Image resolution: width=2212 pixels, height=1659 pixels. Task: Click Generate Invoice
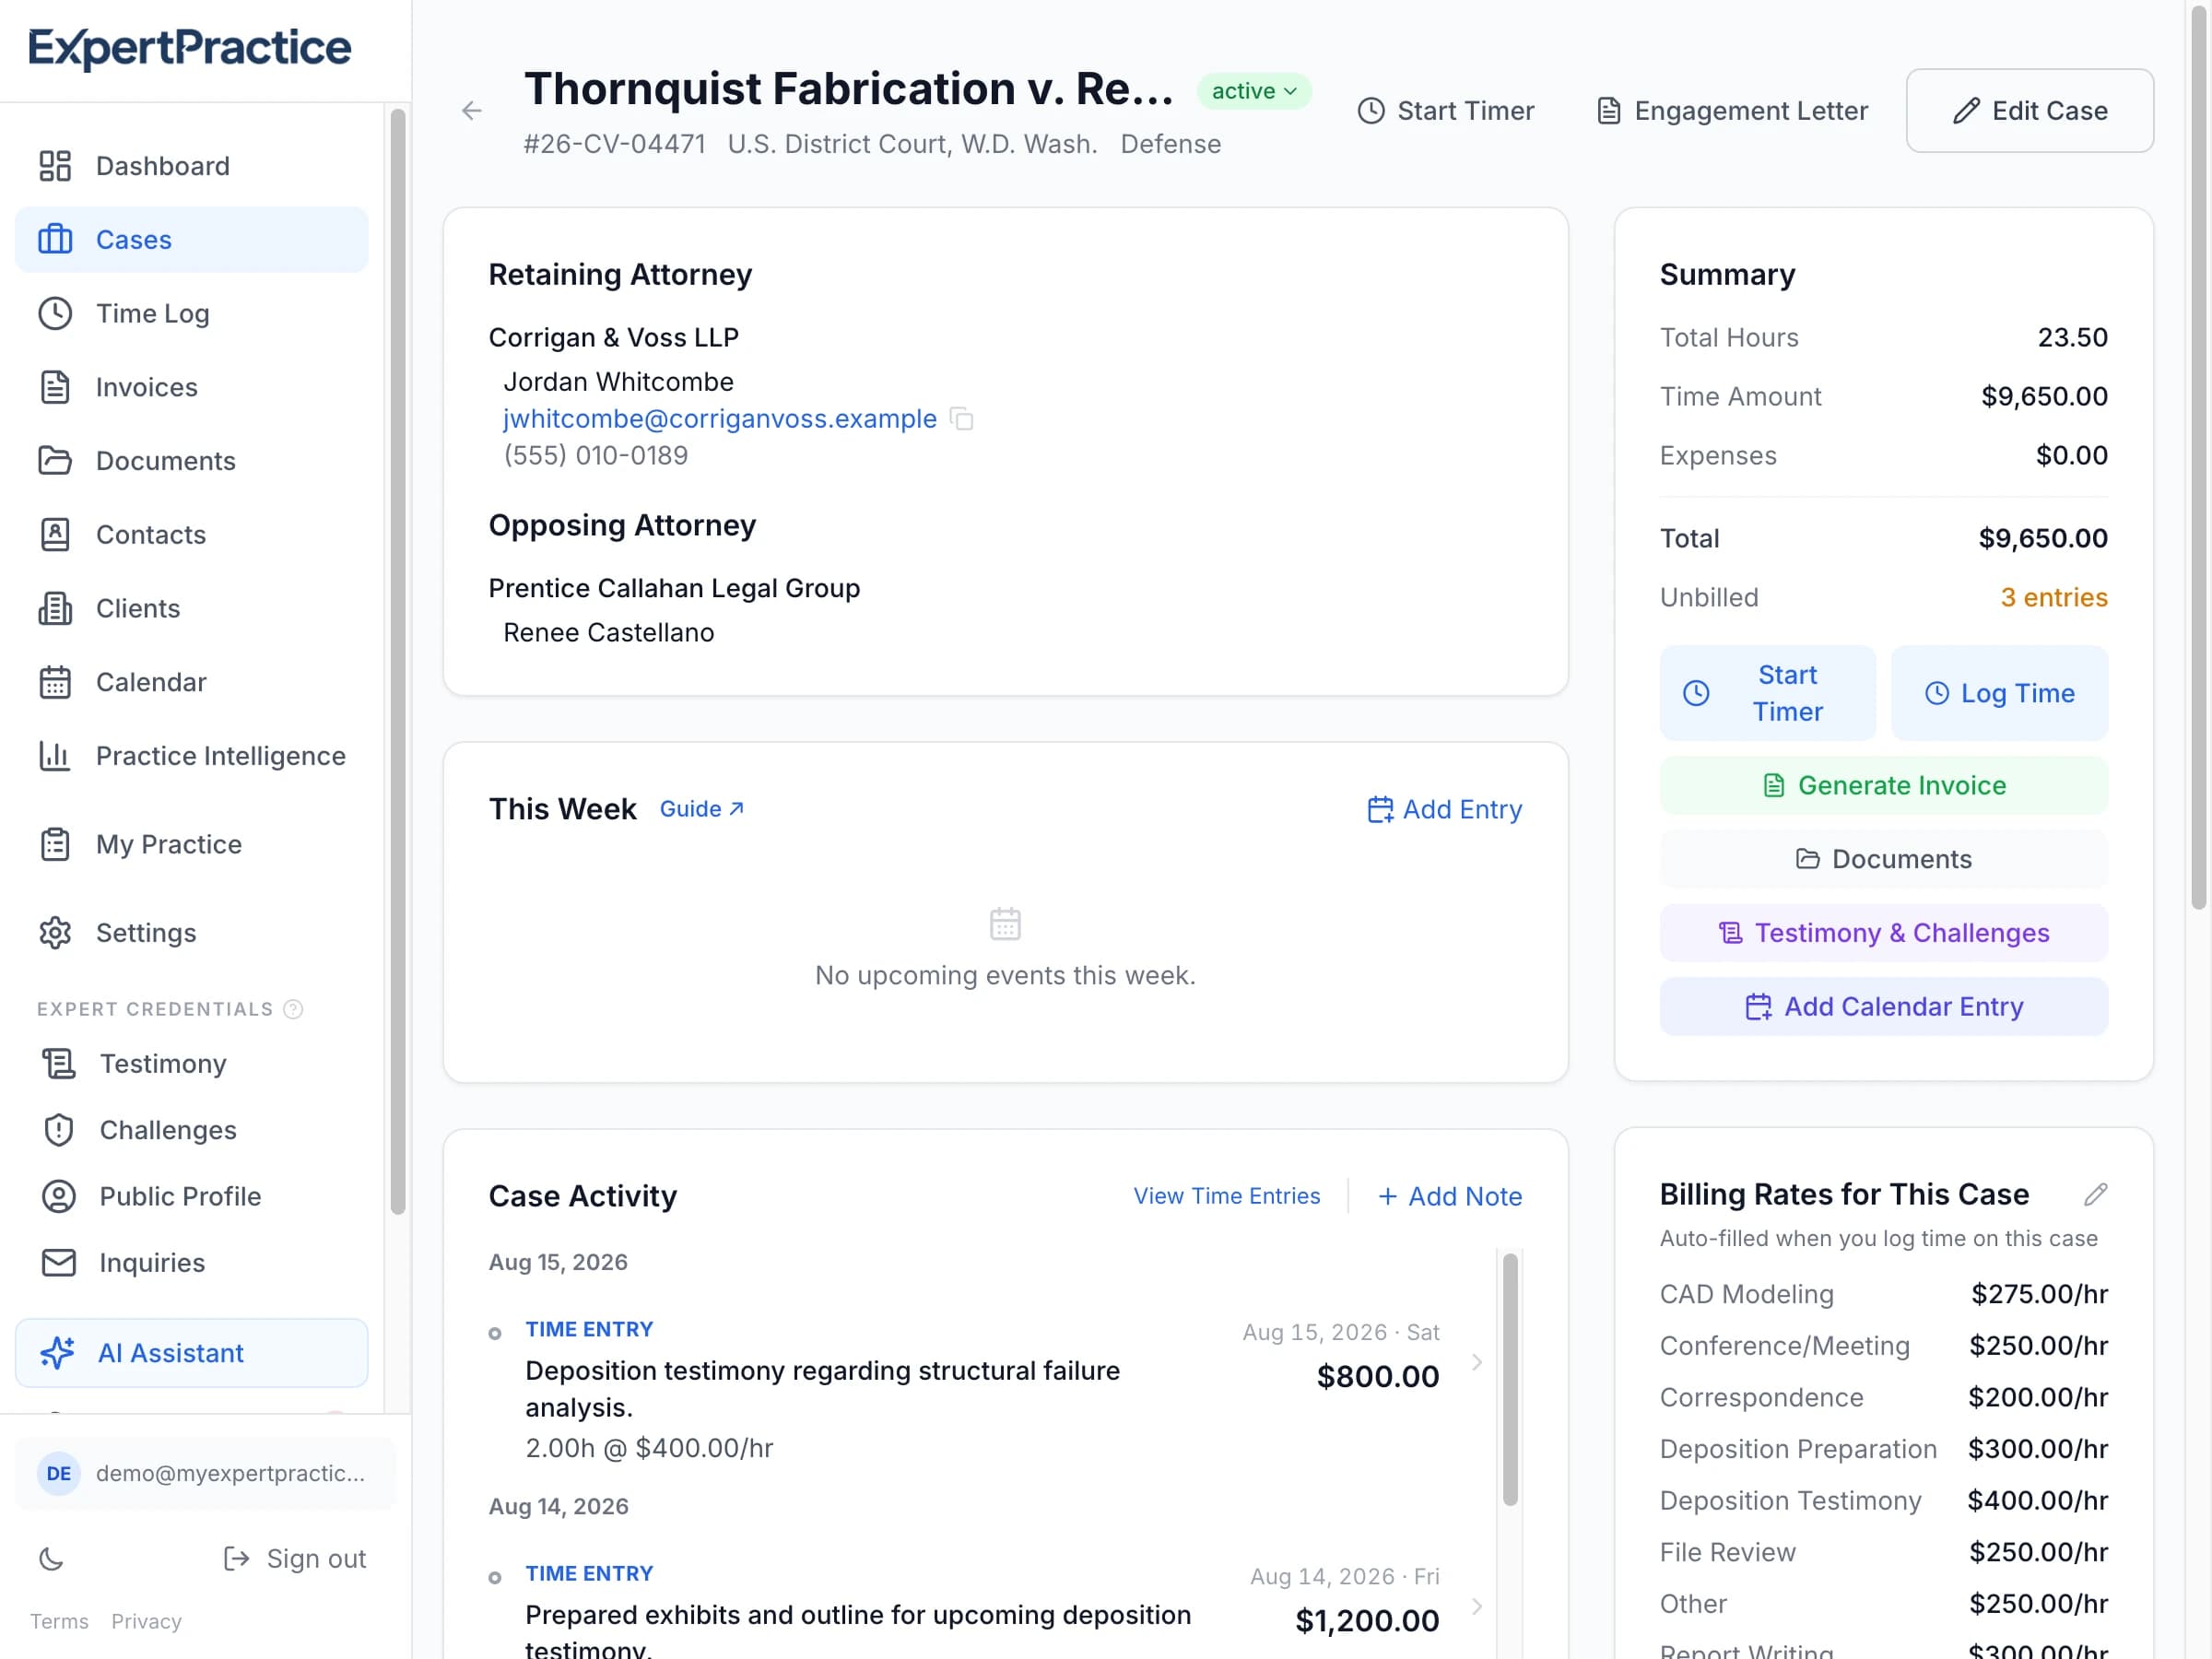(x=1884, y=786)
